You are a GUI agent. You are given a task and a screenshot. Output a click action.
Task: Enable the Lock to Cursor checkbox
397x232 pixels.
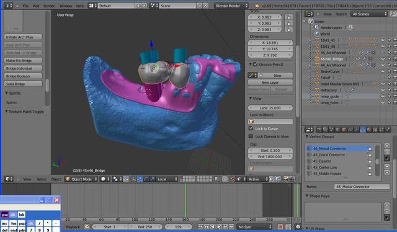251,128
